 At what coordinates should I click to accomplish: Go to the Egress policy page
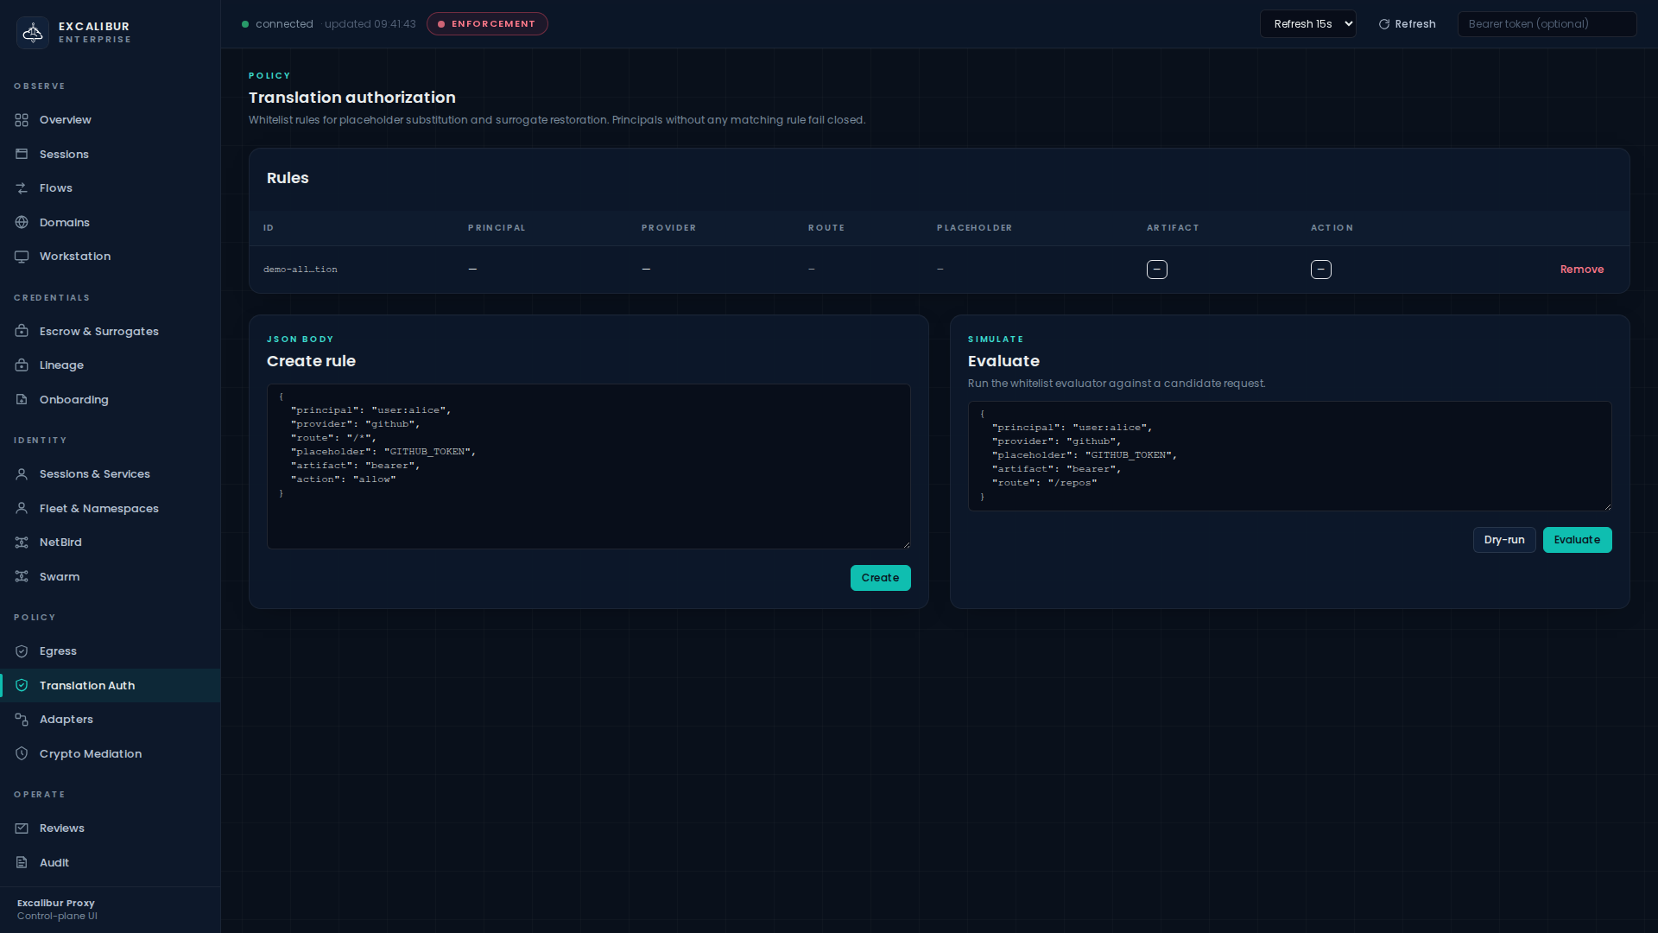[58, 651]
